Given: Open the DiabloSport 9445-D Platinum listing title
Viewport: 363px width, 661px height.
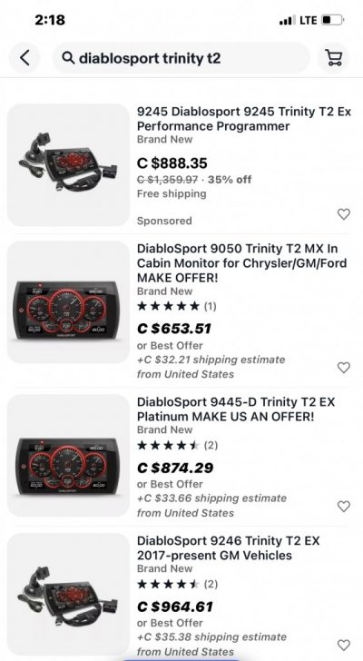Looking at the screenshot, I should [236, 409].
